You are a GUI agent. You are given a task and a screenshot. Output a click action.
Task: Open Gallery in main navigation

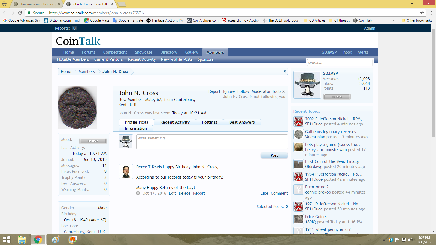tap(192, 52)
